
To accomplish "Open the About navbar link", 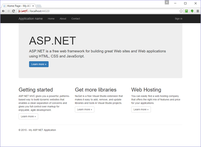I will click(x=63, y=19).
